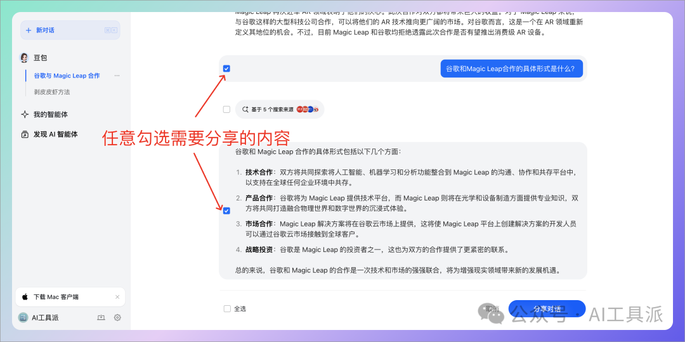
Task: Open 下载 Mac 客户端 link
Action: tap(56, 297)
